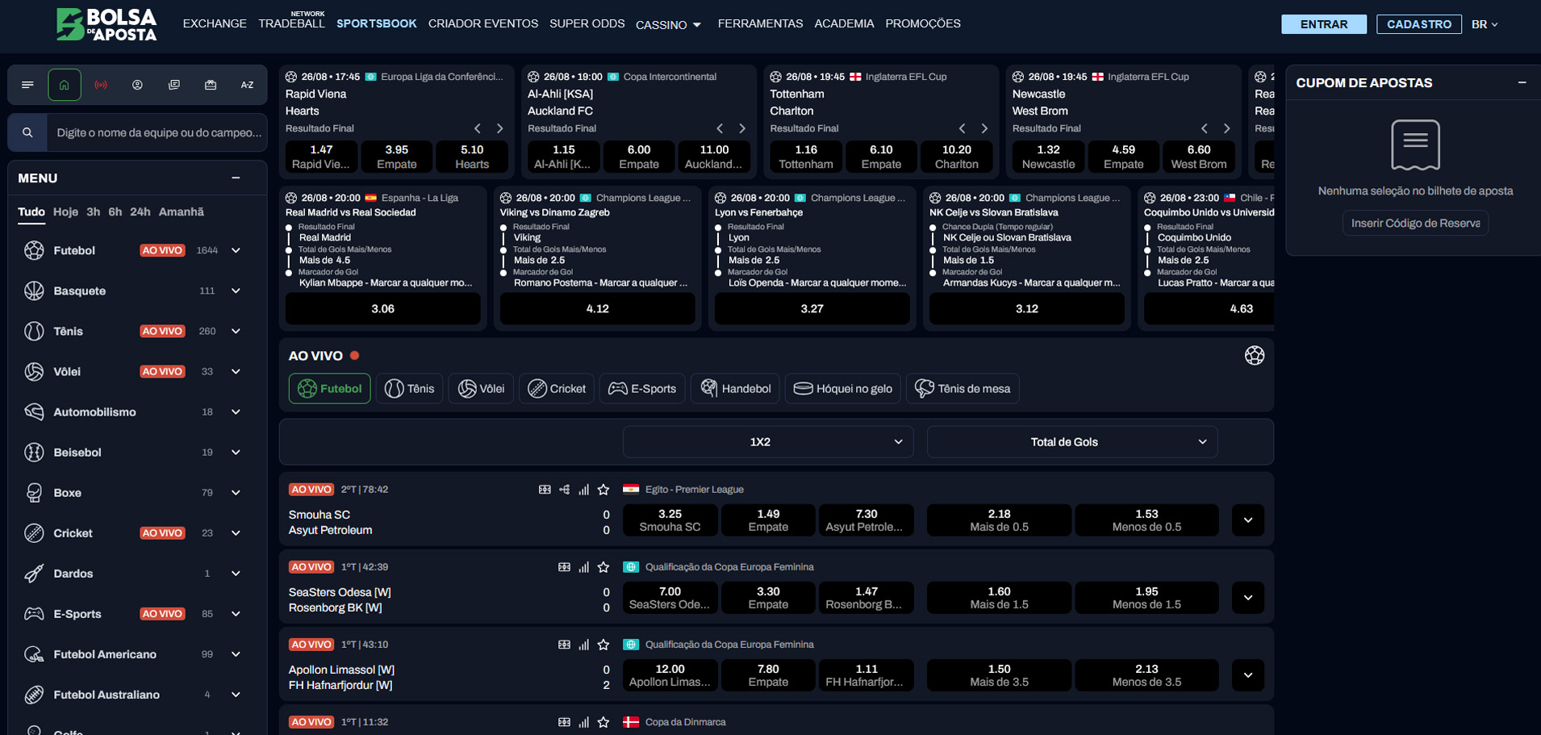The width and height of the screenshot is (1541, 735).
Task: Open the SUPER ODDS navigation item
Action: click(x=587, y=23)
